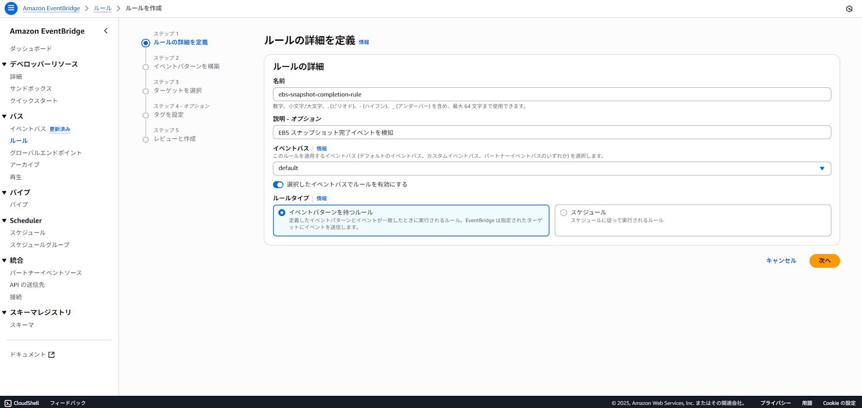862x408 pixels.
Task: Click step ルールの詳細を定義 in the wizard
Action: (181, 42)
